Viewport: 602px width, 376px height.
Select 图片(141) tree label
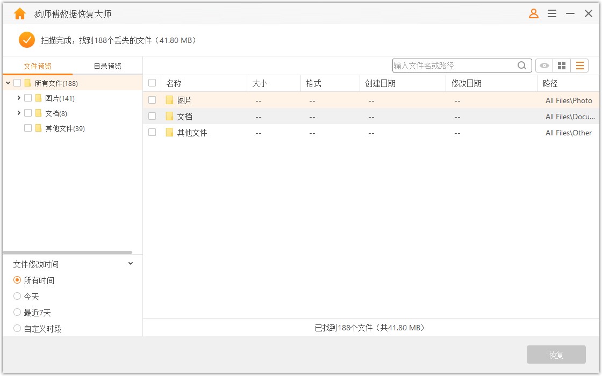tap(60, 98)
